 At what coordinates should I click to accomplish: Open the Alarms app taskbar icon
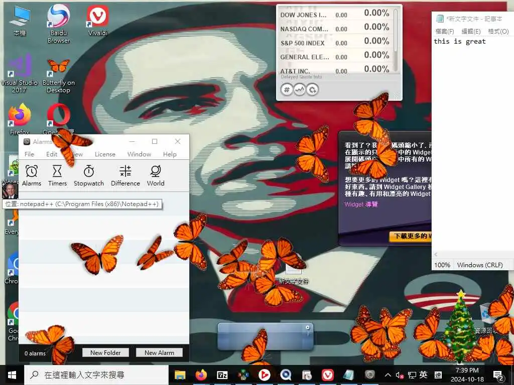coord(369,375)
